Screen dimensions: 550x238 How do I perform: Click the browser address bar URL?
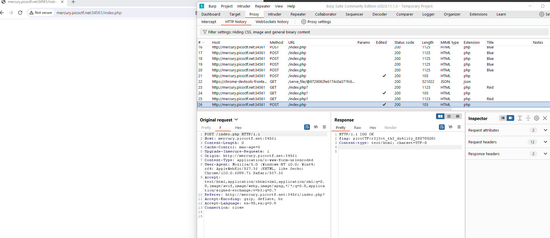tap(89, 13)
